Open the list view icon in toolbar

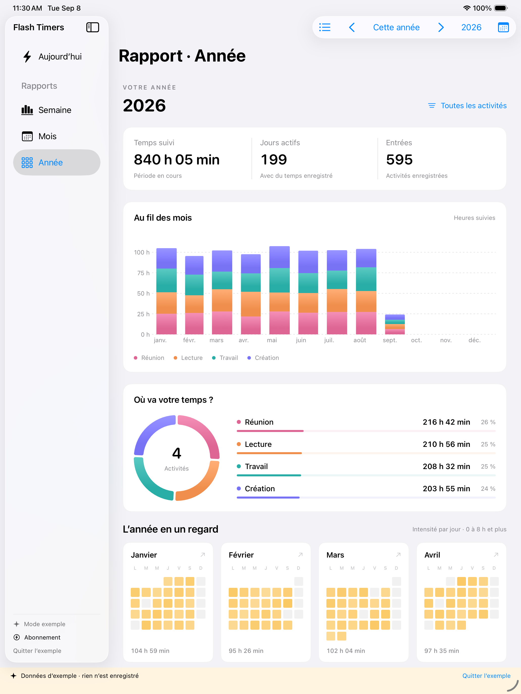coord(325,27)
